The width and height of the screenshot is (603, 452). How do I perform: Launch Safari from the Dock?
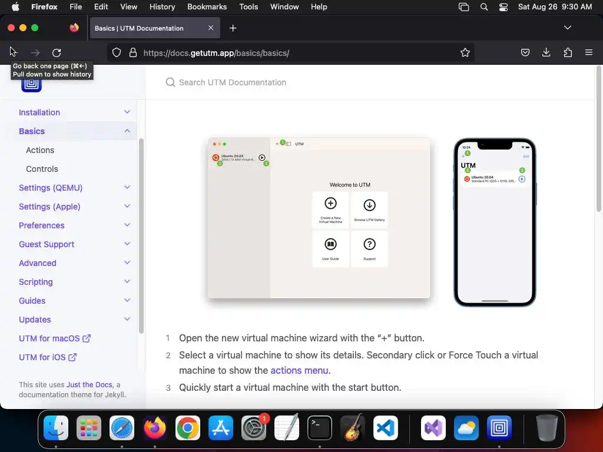coord(122,428)
